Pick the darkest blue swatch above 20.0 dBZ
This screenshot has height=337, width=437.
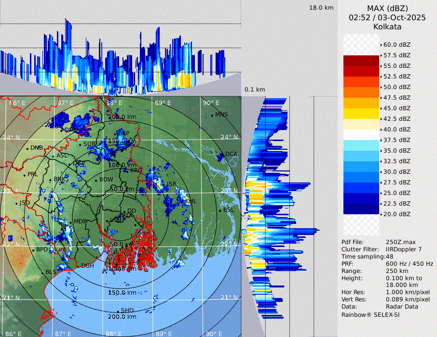tap(361, 209)
